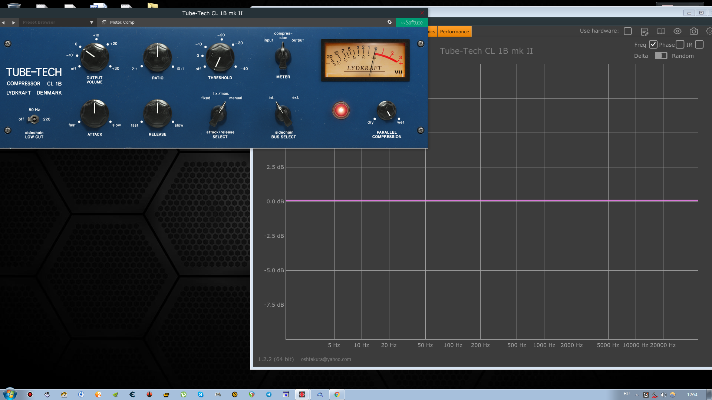The image size is (712, 400).
Task: Click the oshtakuta@yahoo.com email link
Action: point(326,359)
